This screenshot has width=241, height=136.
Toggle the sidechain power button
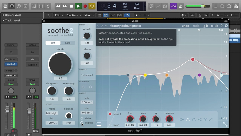(x=83, y=87)
